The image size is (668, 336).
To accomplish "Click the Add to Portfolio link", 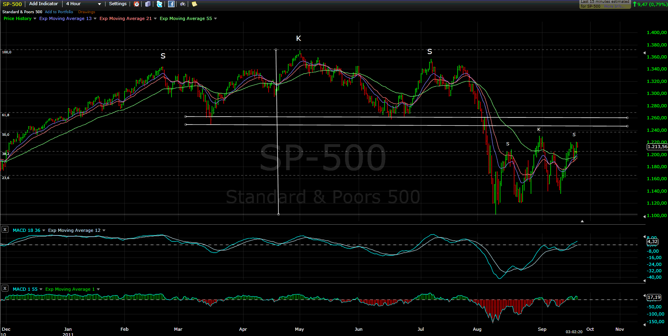I will pos(59,12).
